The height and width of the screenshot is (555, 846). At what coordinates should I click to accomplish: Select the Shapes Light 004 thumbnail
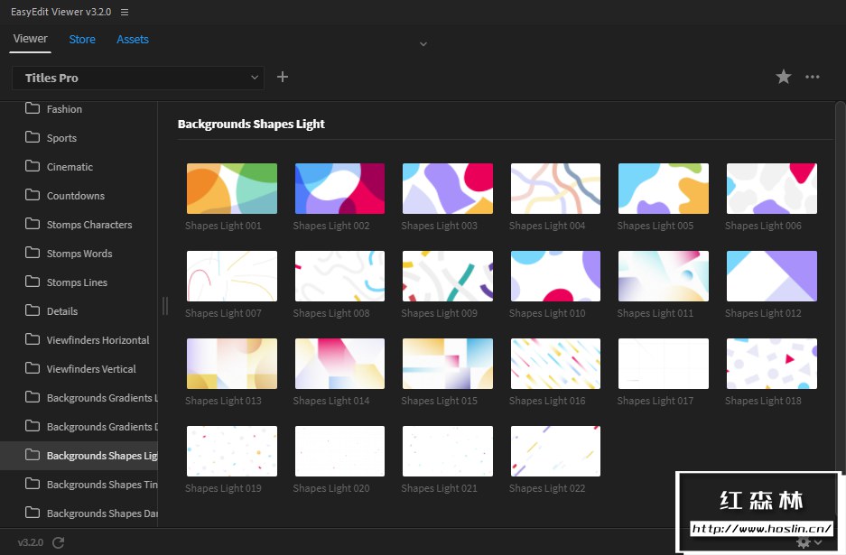(556, 189)
